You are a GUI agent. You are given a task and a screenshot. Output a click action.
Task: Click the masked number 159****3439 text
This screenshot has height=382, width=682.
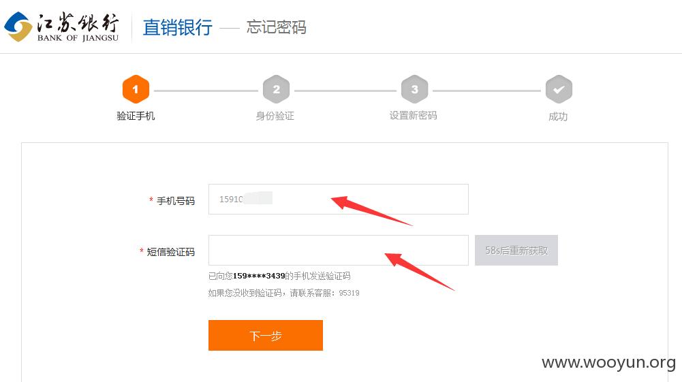[x=259, y=276]
